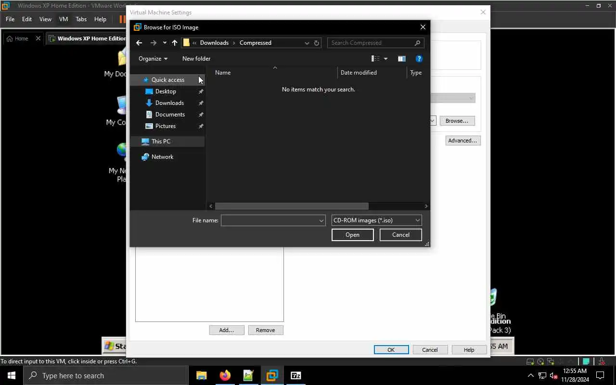The image size is (616, 385).
Task: Click the Open button
Action: click(352, 235)
